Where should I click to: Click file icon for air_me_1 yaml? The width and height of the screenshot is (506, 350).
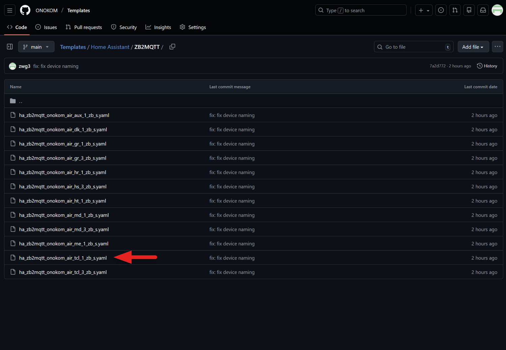13,243
